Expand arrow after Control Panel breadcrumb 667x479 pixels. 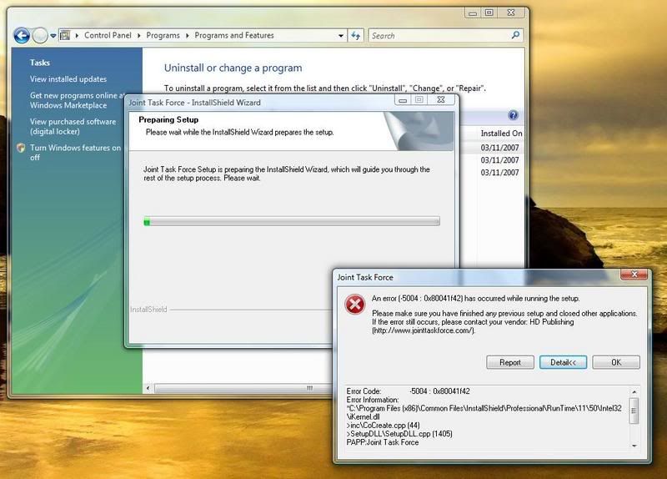[138, 36]
